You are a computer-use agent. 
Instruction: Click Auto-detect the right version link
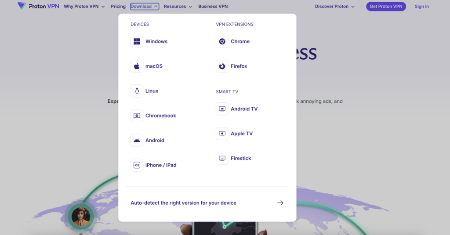coord(183,203)
